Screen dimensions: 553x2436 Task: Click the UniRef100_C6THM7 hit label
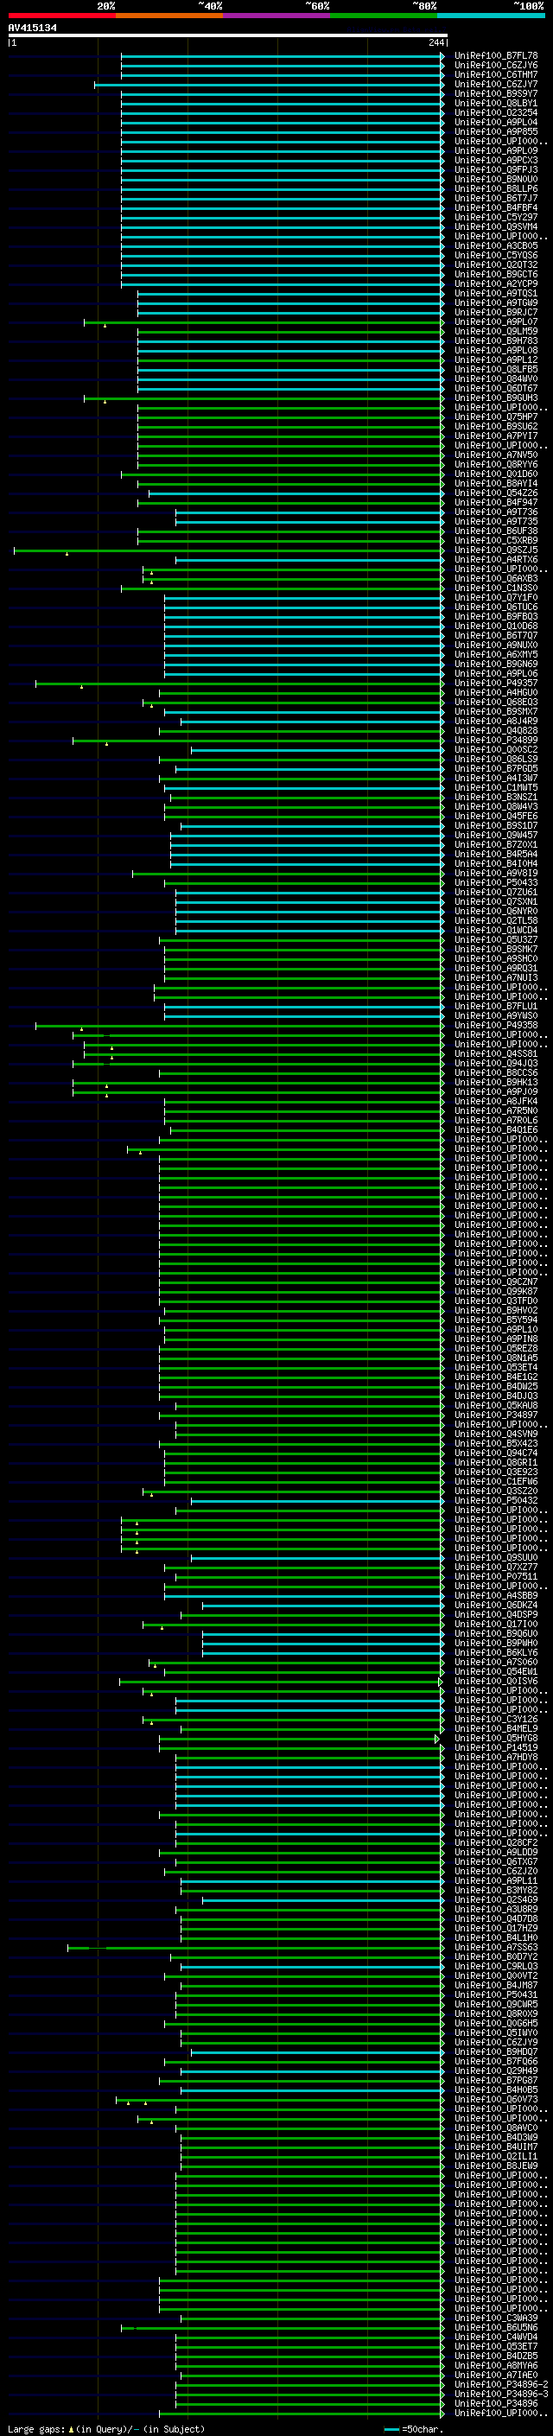pos(496,74)
